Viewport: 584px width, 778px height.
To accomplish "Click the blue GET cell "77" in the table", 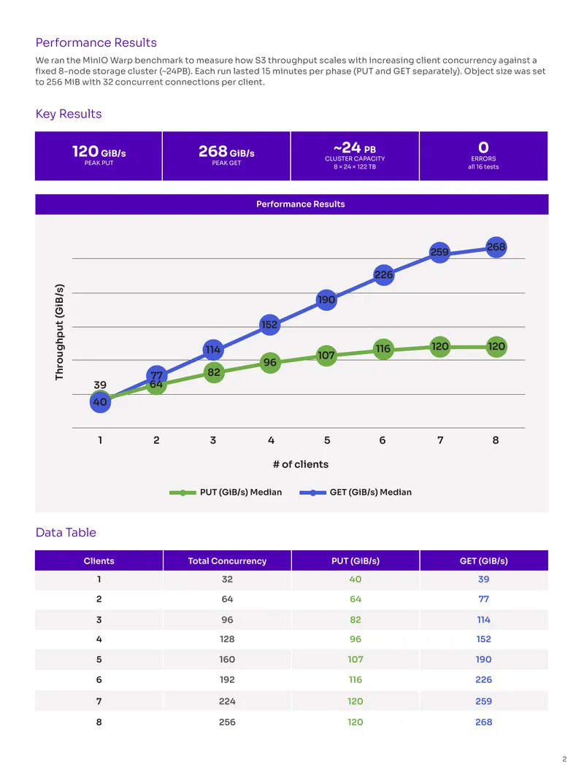I will 484,599.
